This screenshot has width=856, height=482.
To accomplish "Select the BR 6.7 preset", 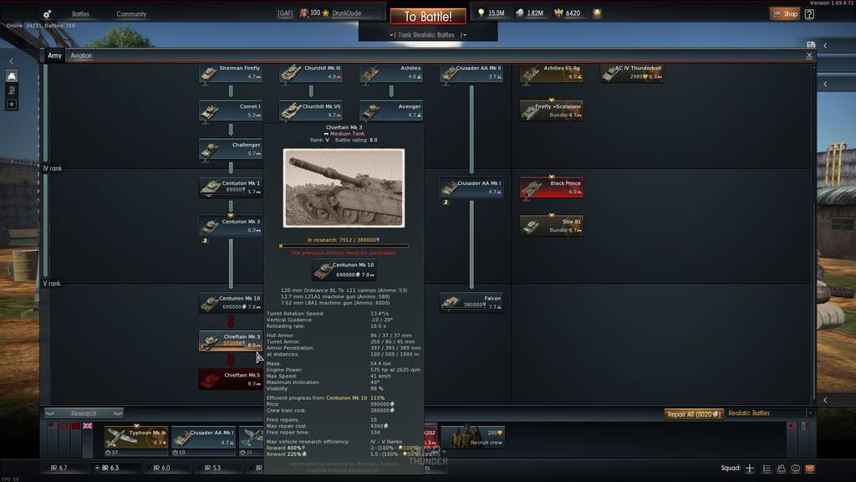I will click(x=65, y=468).
